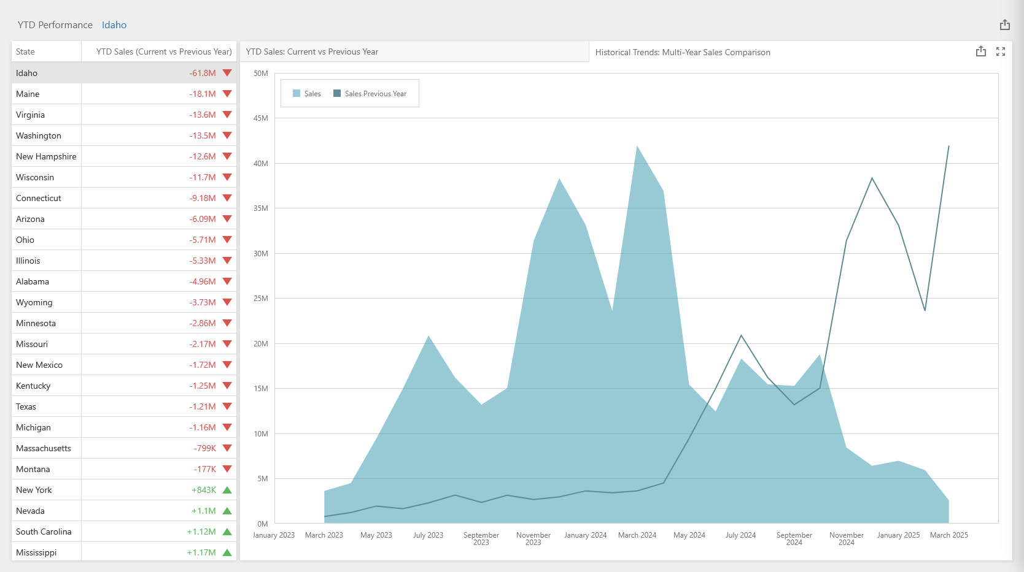1024x572 pixels.
Task: Click the Sales Previous Year color swatch
Action: (337, 94)
